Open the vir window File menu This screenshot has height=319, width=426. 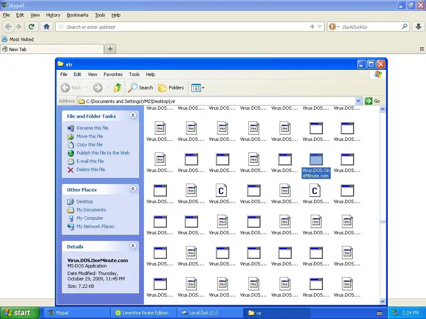pyautogui.click(x=64, y=74)
